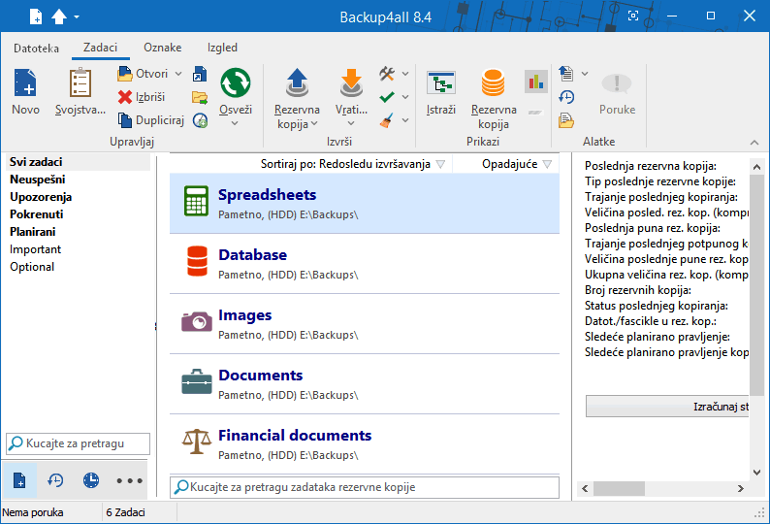Viewport: 770px width, 524px height.
Task: Open Svojstva properties clipboard icon
Action: coord(80,82)
